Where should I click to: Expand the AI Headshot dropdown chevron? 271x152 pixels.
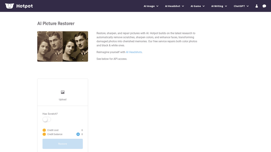183,6
